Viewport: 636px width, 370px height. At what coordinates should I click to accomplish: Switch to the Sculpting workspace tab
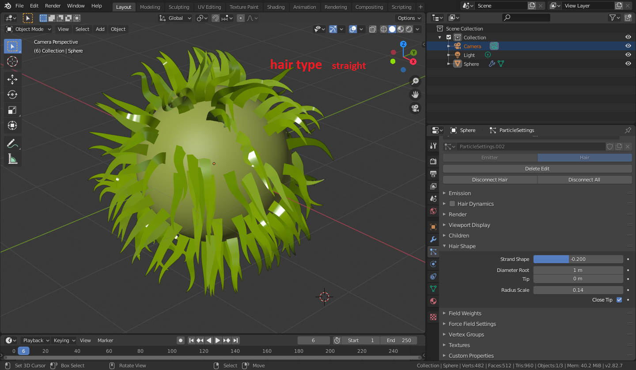point(179,7)
